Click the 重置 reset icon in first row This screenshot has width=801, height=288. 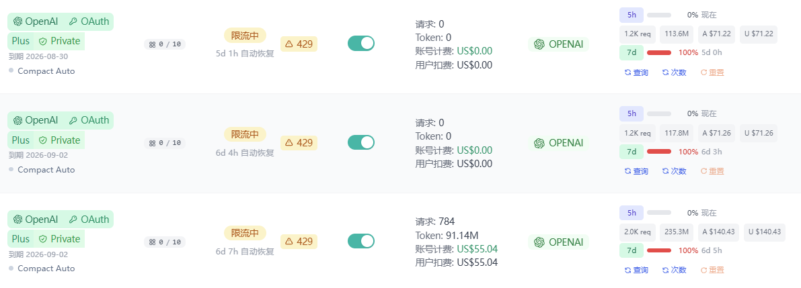[x=703, y=73]
